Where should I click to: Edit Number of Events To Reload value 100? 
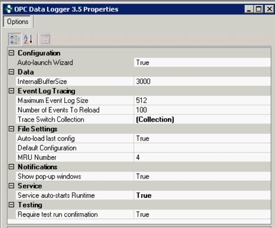pyautogui.click(x=202, y=110)
